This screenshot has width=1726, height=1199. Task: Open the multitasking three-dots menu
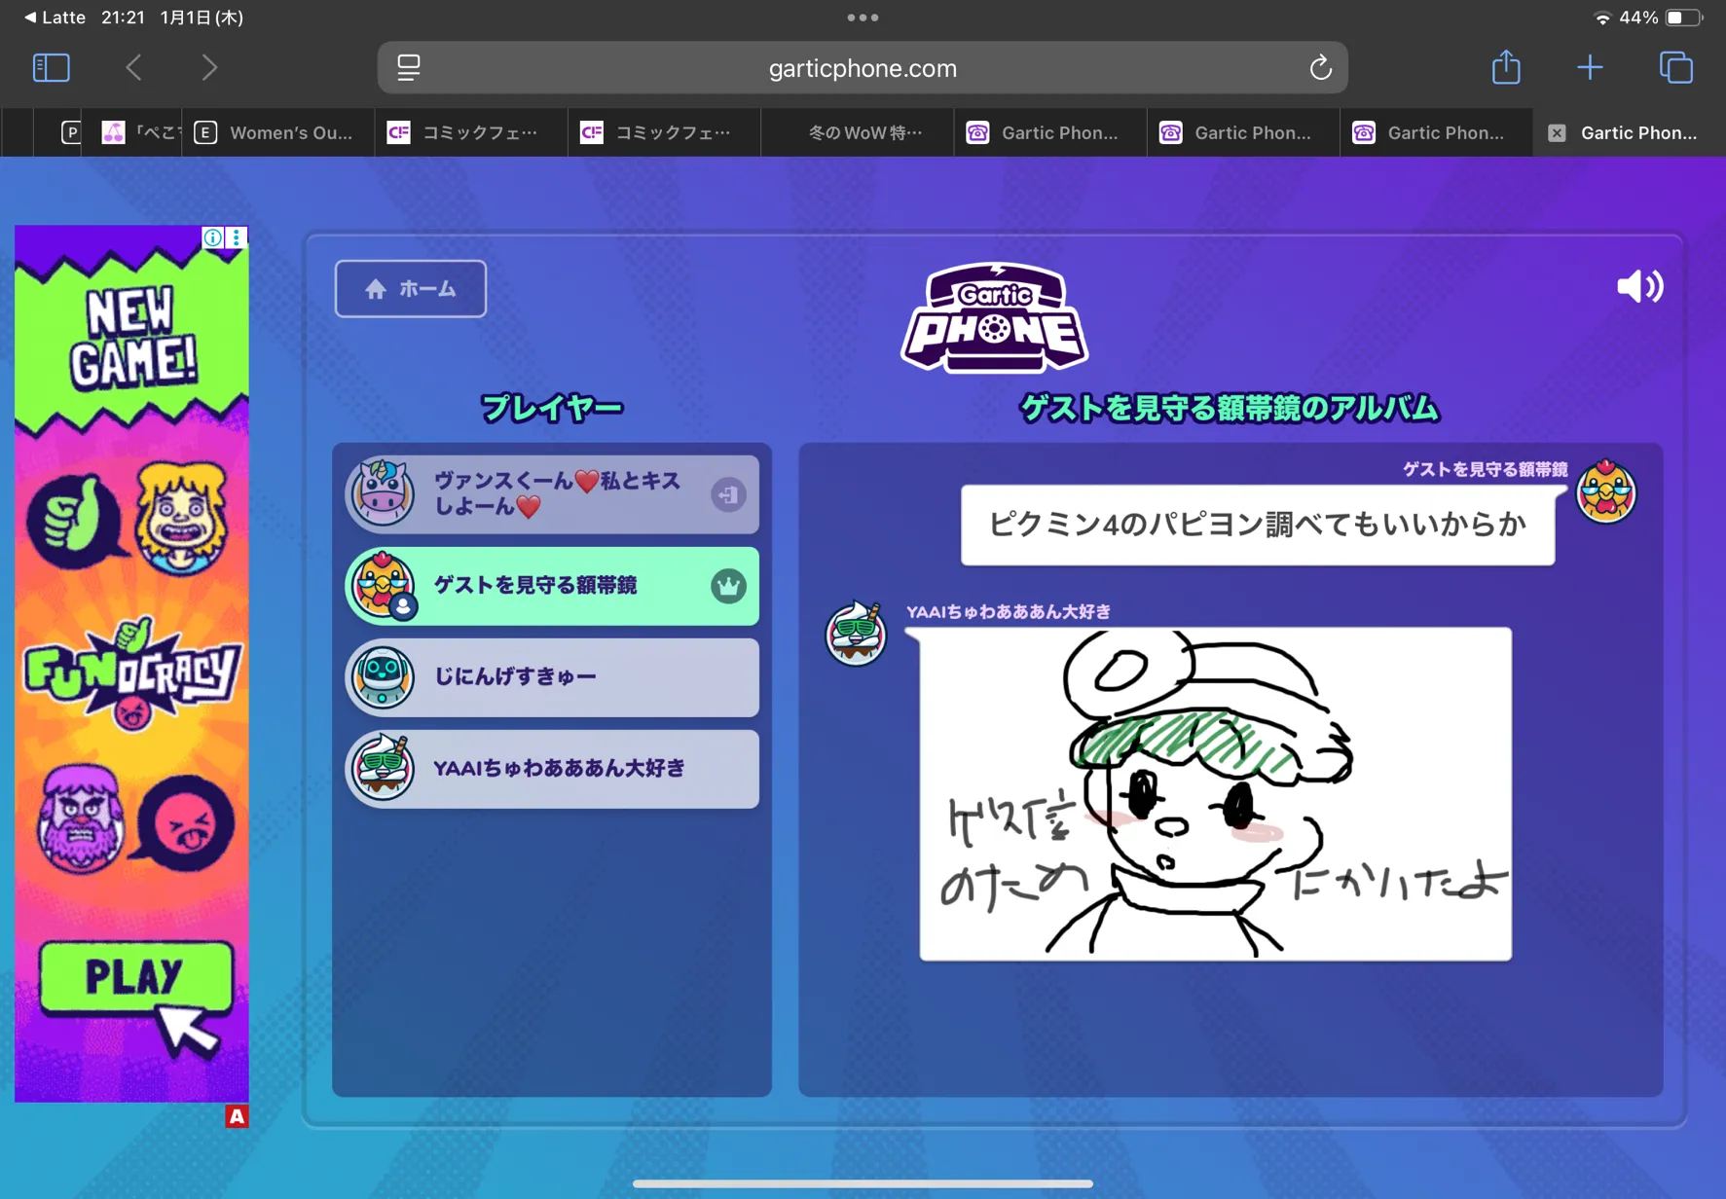[x=863, y=18]
